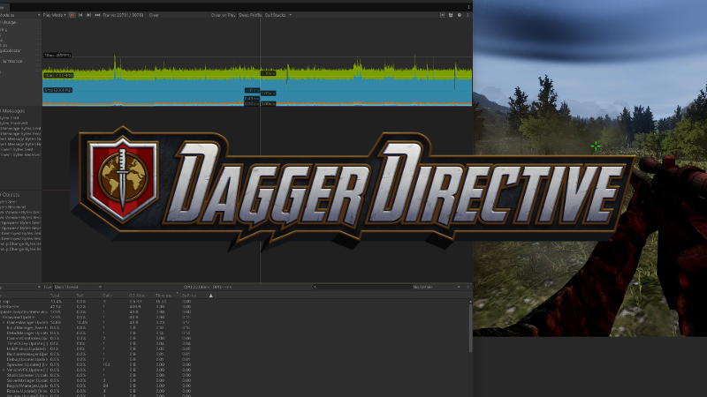Open the No Details dropdown
The width and height of the screenshot is (707, 397).
(x=437, y=287)
